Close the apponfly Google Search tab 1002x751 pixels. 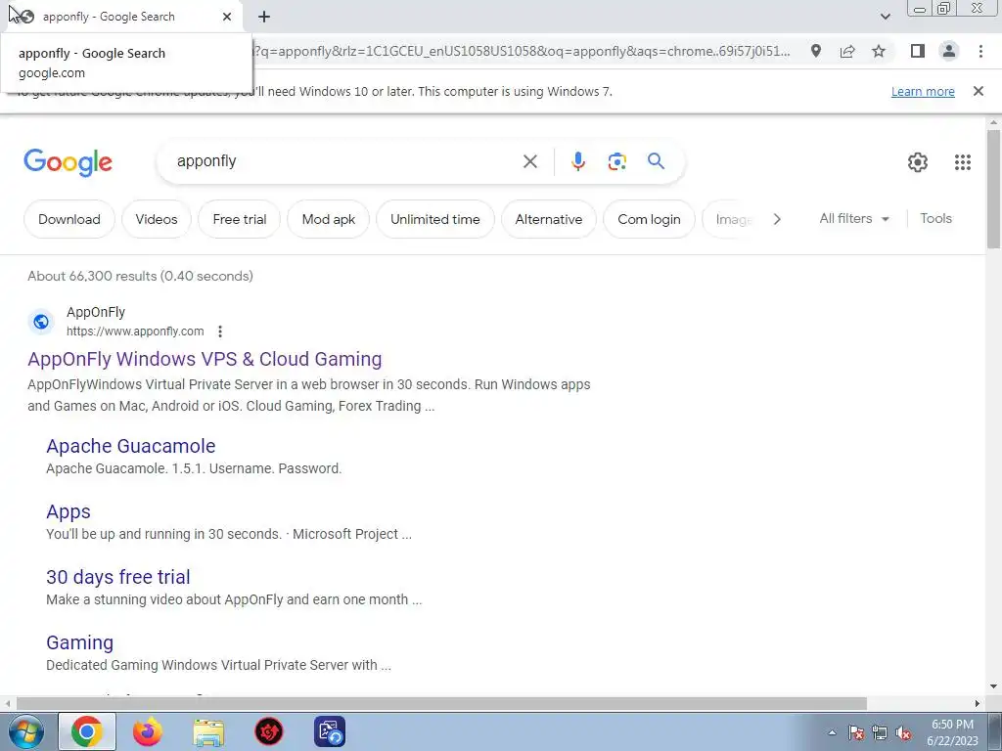click(x=227, y=17)
